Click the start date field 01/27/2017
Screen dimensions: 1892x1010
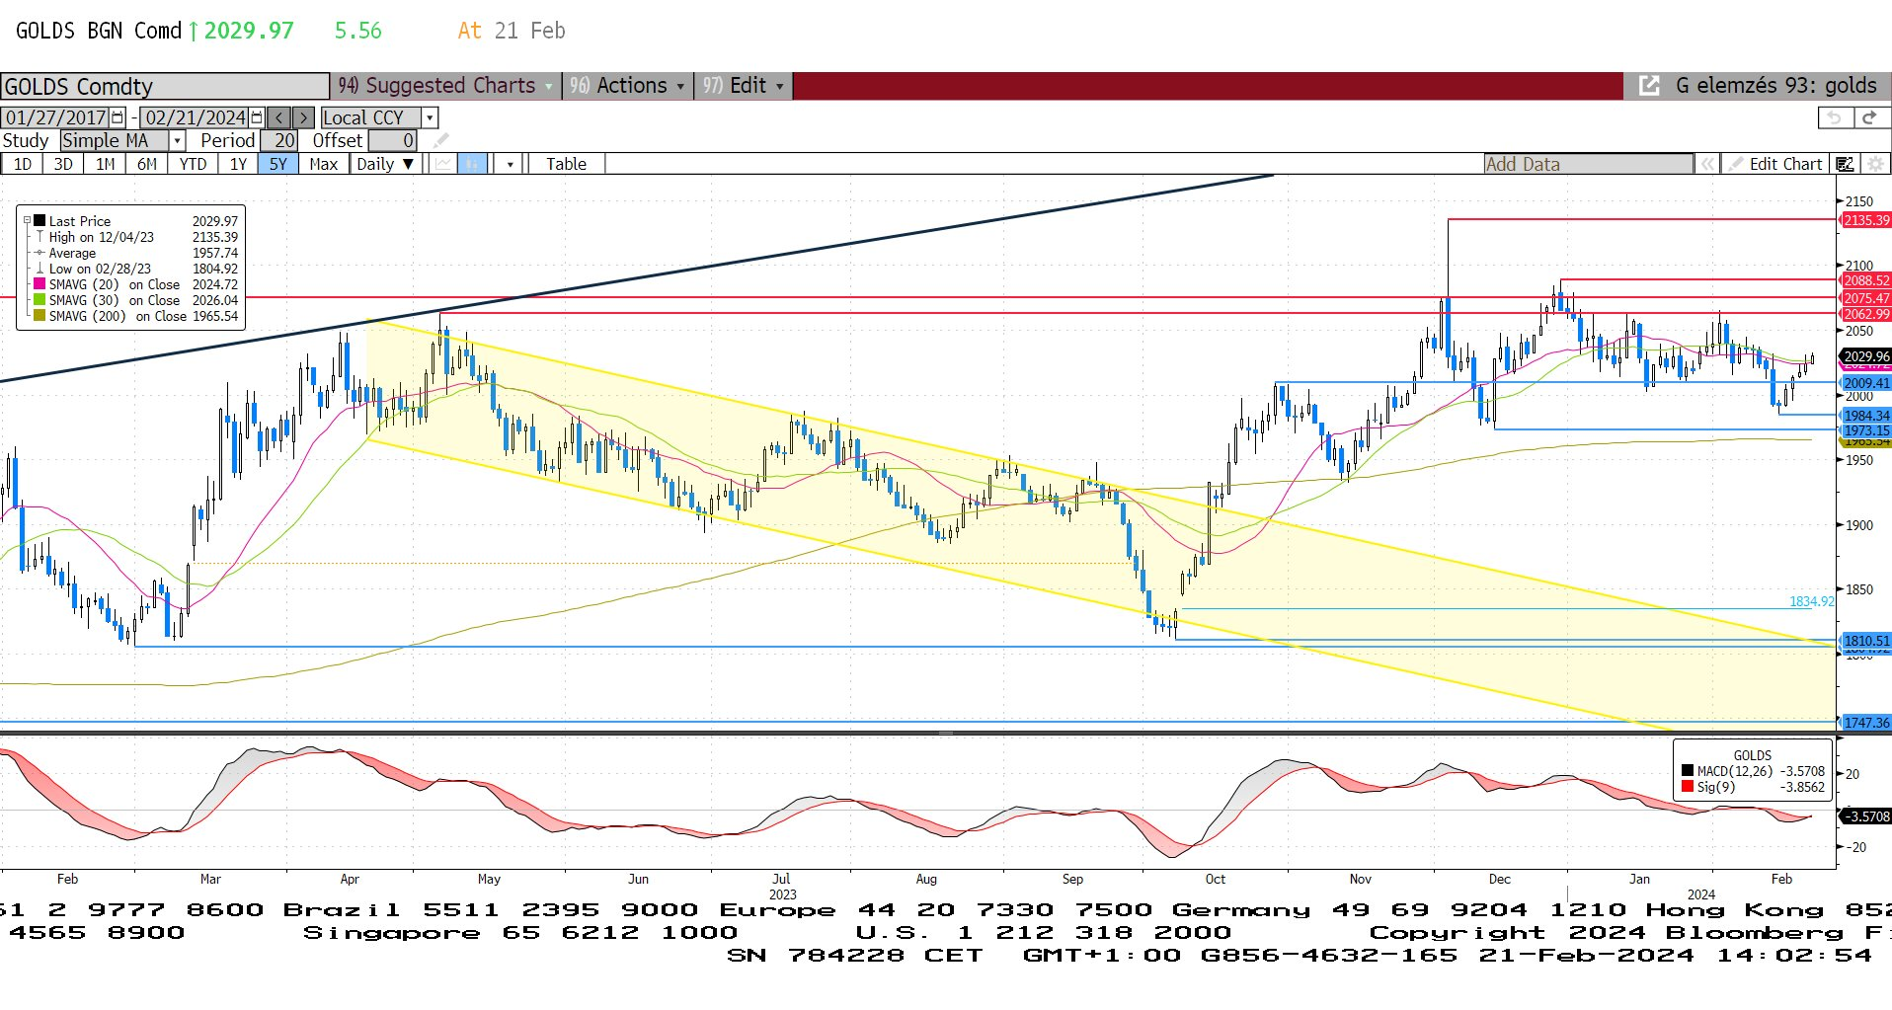55,117
